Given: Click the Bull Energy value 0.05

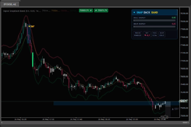Looking at the screenshot, I should point(173,18).
